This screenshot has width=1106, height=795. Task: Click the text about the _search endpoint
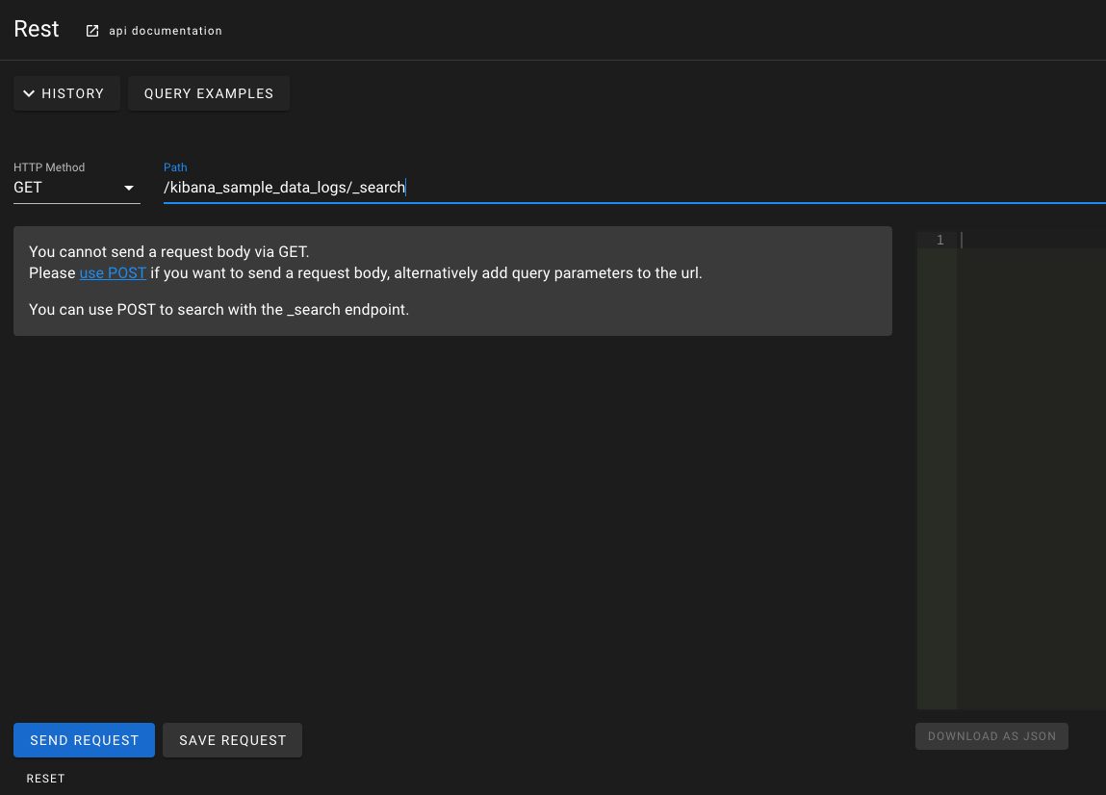point(219,310)
